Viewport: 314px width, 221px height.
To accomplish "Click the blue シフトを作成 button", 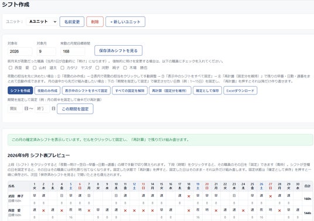I will pyautogui.click(x=21, y=90).
